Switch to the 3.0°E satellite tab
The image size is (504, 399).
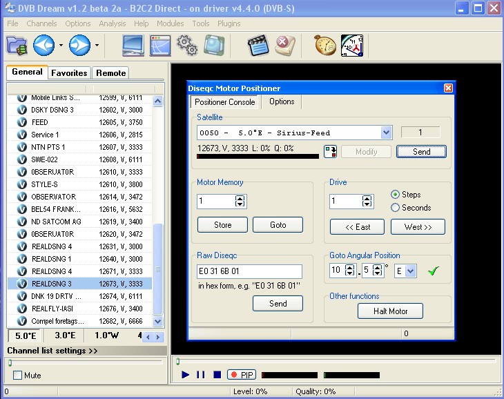(65, 335)
